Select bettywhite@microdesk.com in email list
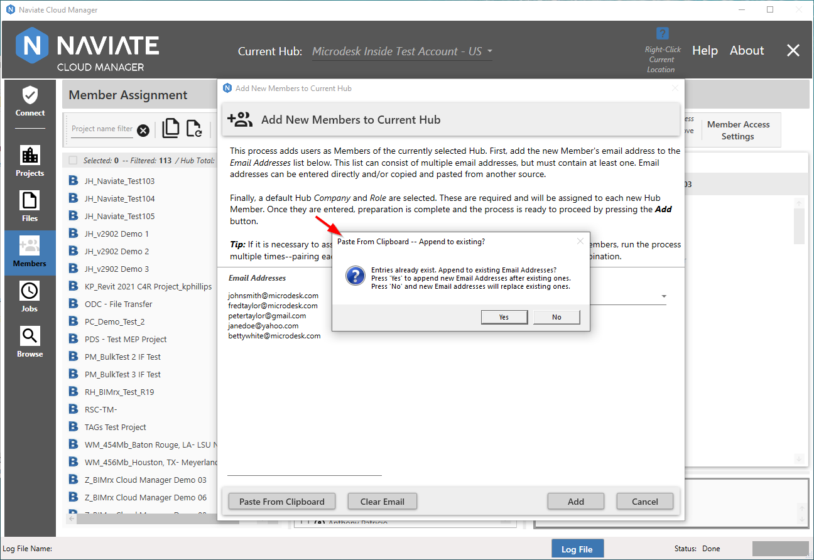Viewport: 814px width, 560px height. (274, 336)
